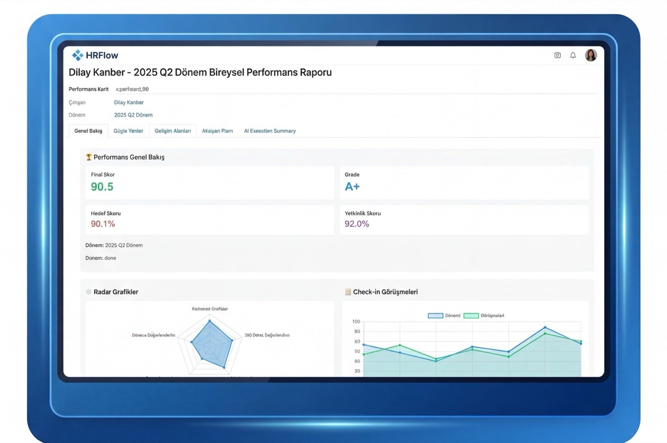The image size is (667, 443).
Task: Click the radar chart pentagon
Action: pos(210,345)
